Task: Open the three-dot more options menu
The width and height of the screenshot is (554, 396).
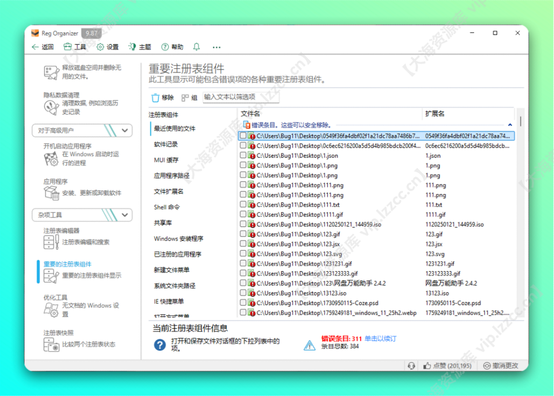Action: pos(216,47)
